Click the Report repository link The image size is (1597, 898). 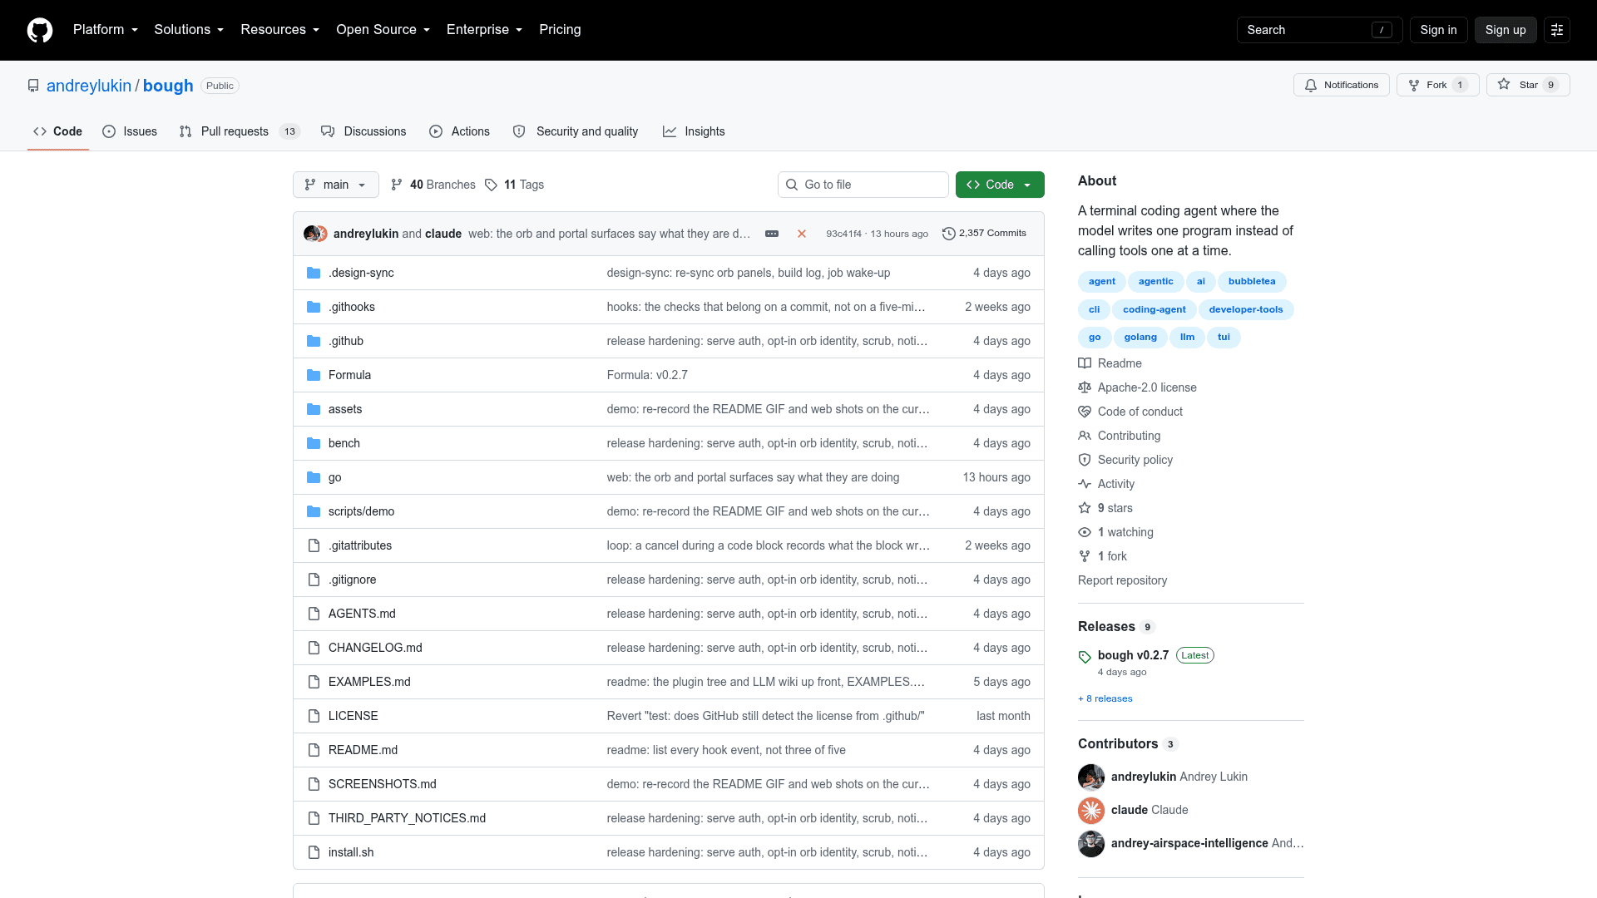(x=1122, y=580)
